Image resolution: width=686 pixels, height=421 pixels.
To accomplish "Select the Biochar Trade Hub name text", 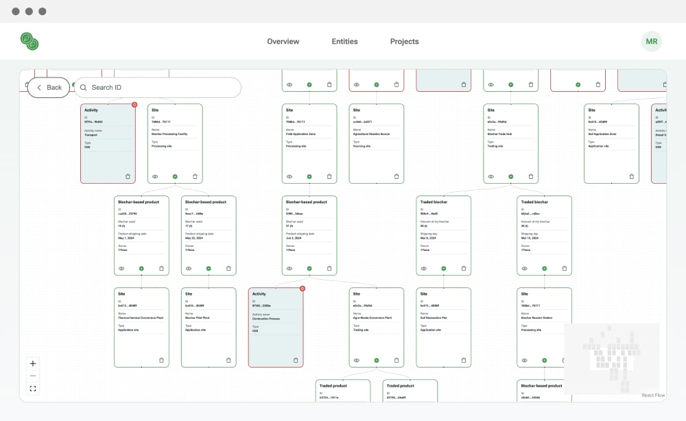I will point(499,134).
